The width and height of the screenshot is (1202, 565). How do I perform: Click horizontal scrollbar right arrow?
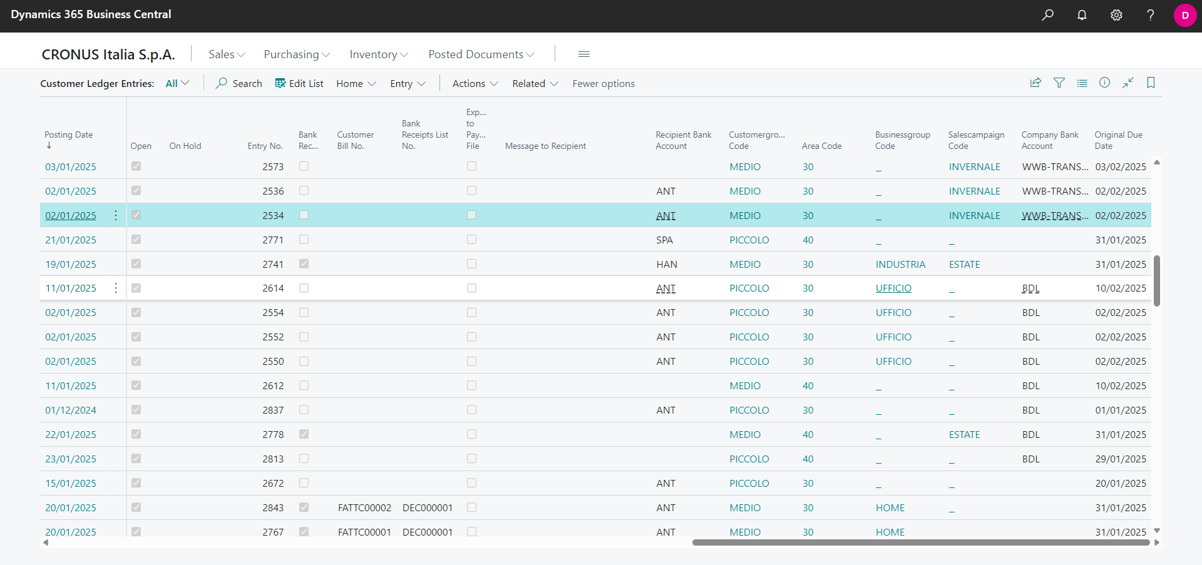click(x=1157, y=542)
